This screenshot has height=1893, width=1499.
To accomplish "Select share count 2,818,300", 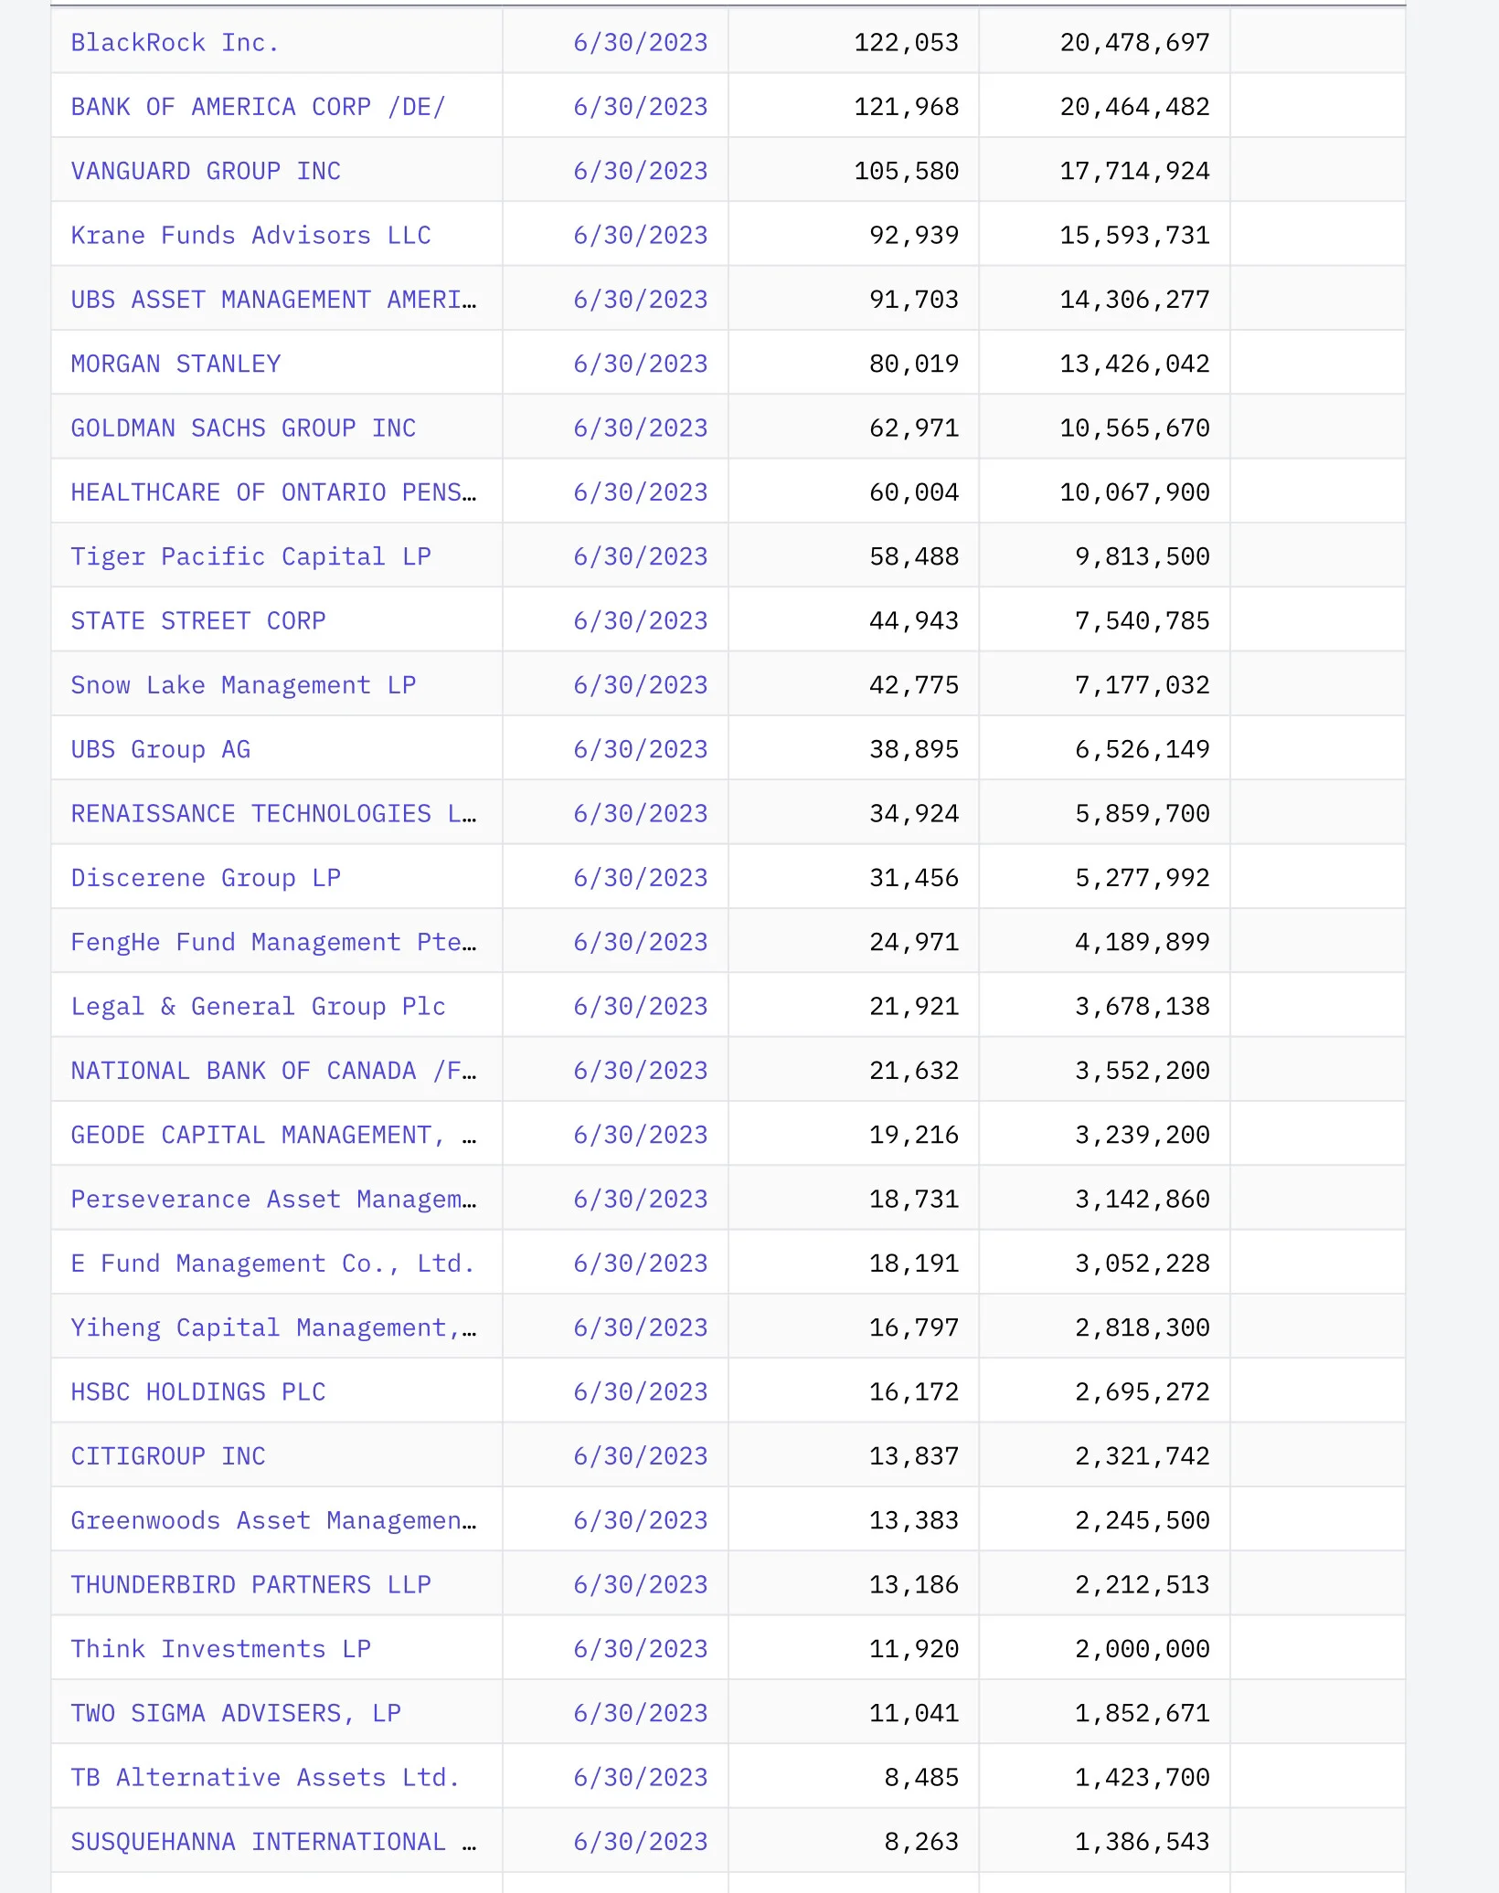I will [x=1143, y=1327].
